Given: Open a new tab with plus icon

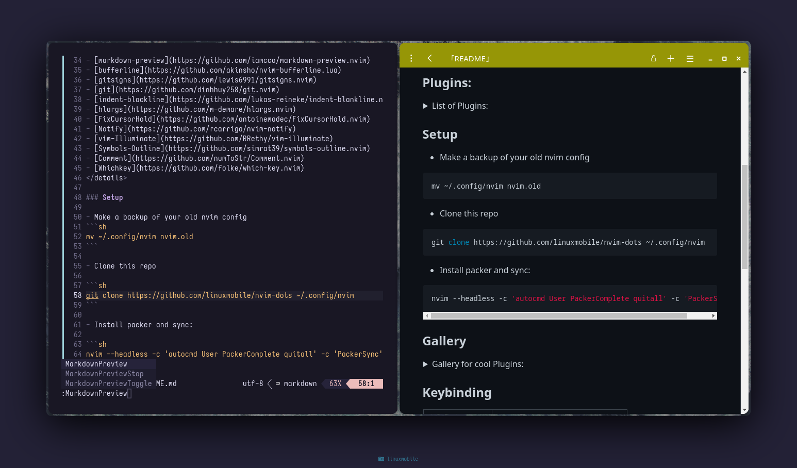Looking at the screenshot, I should coord(671,58).
